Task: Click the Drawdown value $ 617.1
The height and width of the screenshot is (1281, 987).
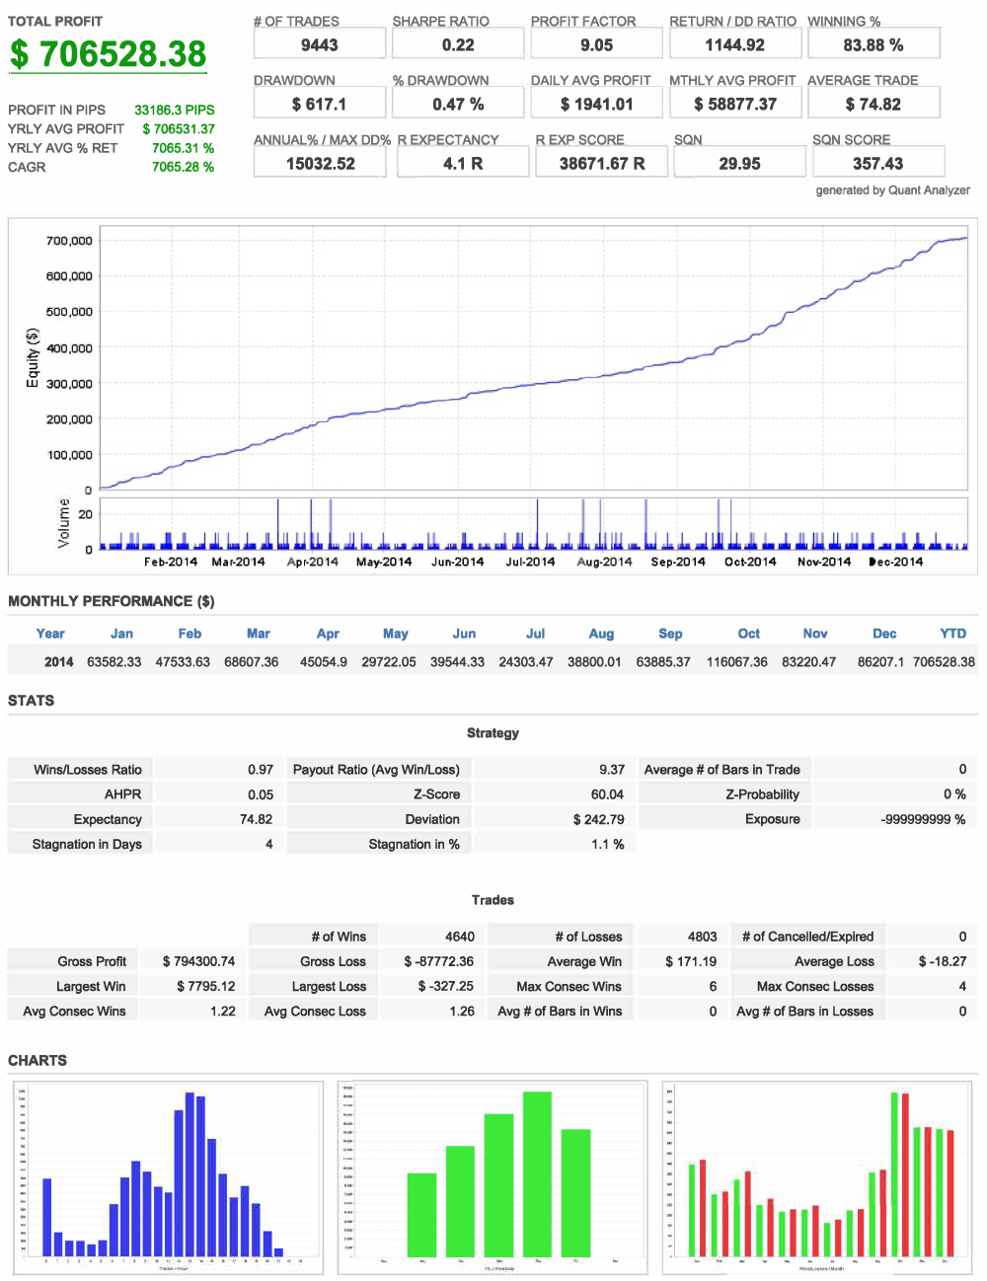Action: click(320, 105)
